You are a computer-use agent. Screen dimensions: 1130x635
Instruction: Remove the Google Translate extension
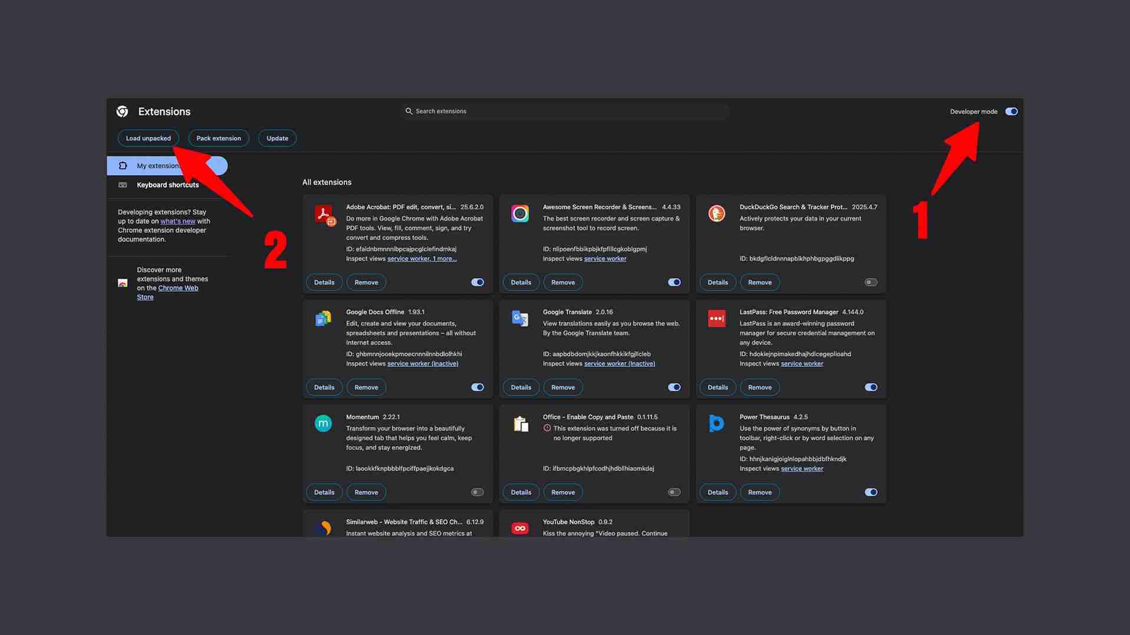(563, 387)
